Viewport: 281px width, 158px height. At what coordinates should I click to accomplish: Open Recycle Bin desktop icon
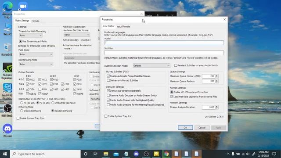coord(7,49)
